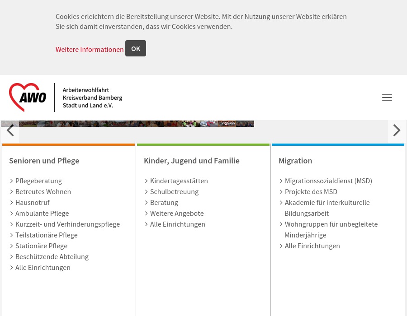Accept cookies with the OK button

tap(136, 48)
